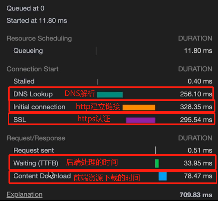Image resolution: width=218 pixels, height=201 pixels.
Task: Click the blue Content Download bar
Action: pos(163,176)
